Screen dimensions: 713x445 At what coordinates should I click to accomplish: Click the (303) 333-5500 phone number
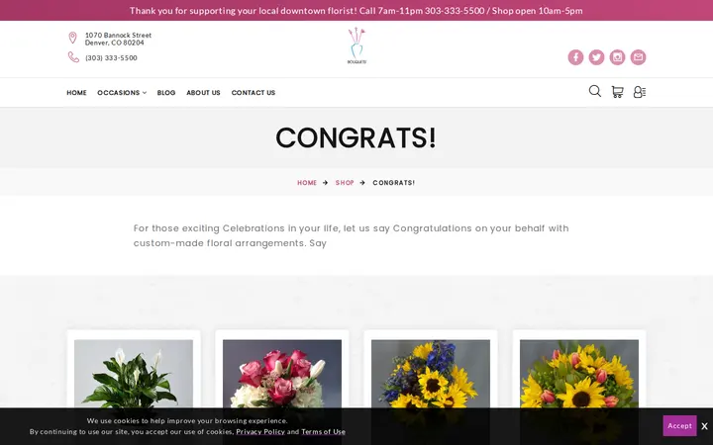111,57
